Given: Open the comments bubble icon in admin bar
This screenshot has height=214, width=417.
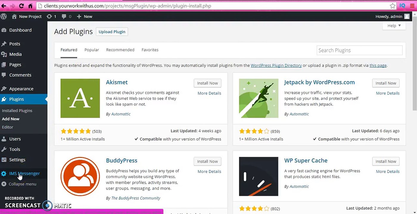Looking at the screenshot, I should 64,16.
